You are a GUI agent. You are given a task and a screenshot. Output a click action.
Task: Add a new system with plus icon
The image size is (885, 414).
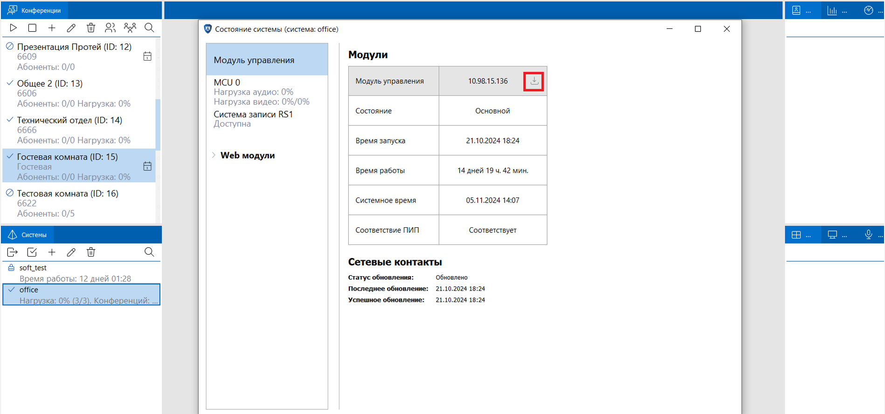pyautogui.click(x=52, y=252)
